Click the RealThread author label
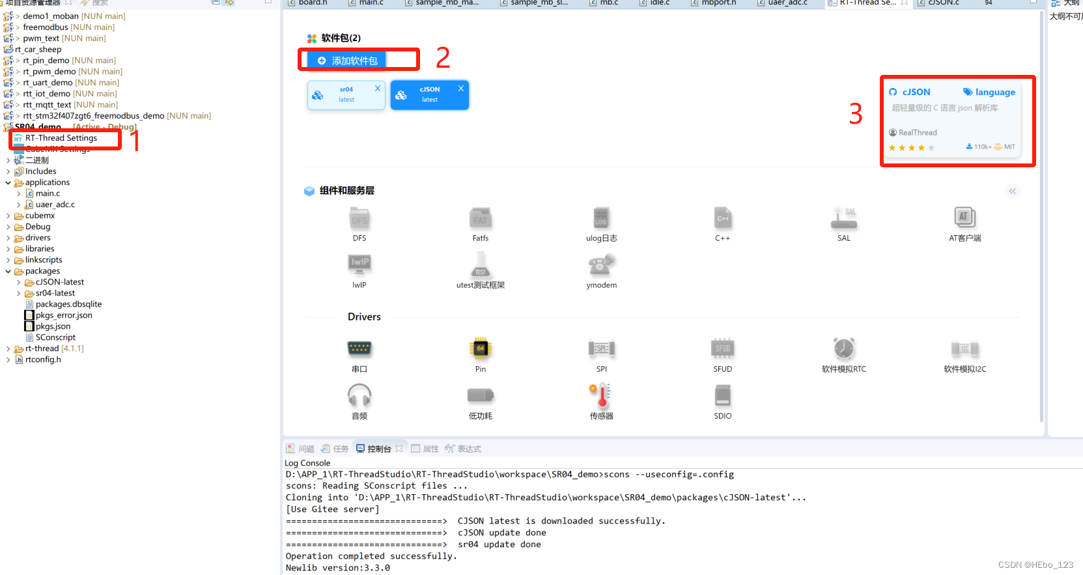The width and height of the screenshot is (1083, 575). (x=913, y=132)
